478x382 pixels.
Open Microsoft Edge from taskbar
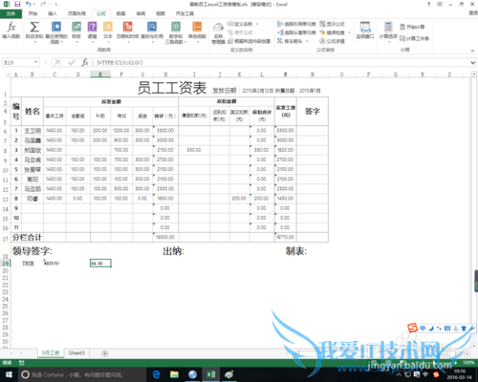pyautogui.click(x=156, y=374)
